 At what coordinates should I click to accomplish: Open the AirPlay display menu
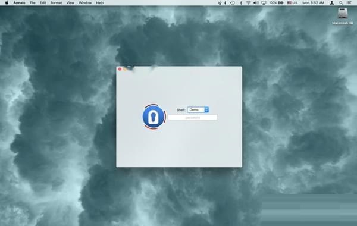(264, 3)
